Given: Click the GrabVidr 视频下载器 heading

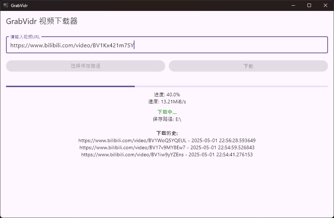Looking at the screenshot, I should tap(42, 21).
